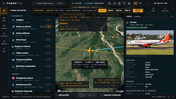Collapse the left sidebar with arrow
The height and width of the screenshot is (99, 176).
pyautogui.click(x=4, y=91)
